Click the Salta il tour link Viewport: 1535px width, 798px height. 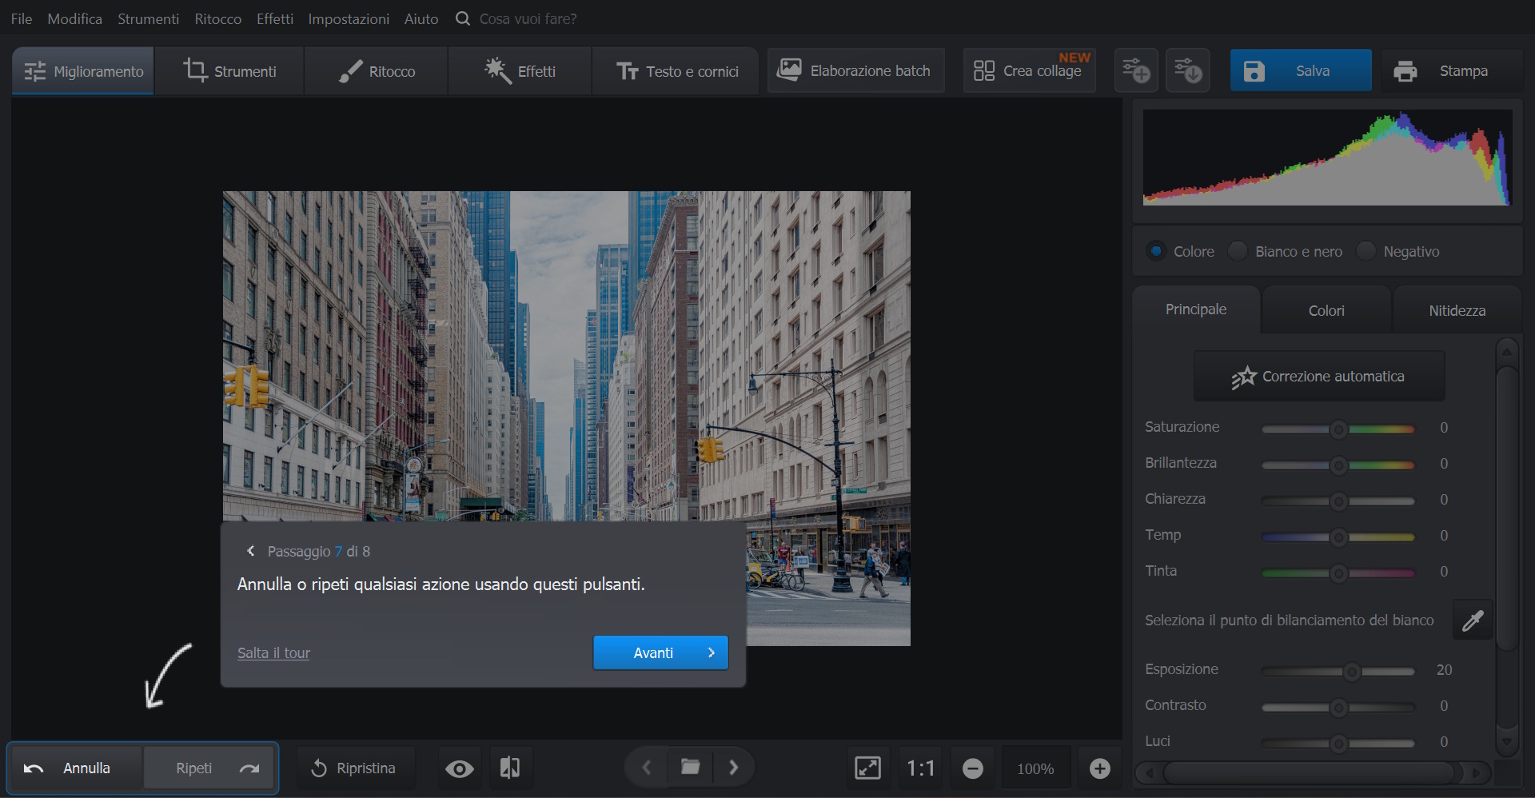(x=273, y=652)
